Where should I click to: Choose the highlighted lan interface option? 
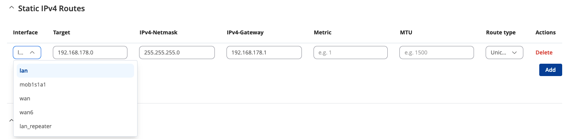click(x=75, y=71)
